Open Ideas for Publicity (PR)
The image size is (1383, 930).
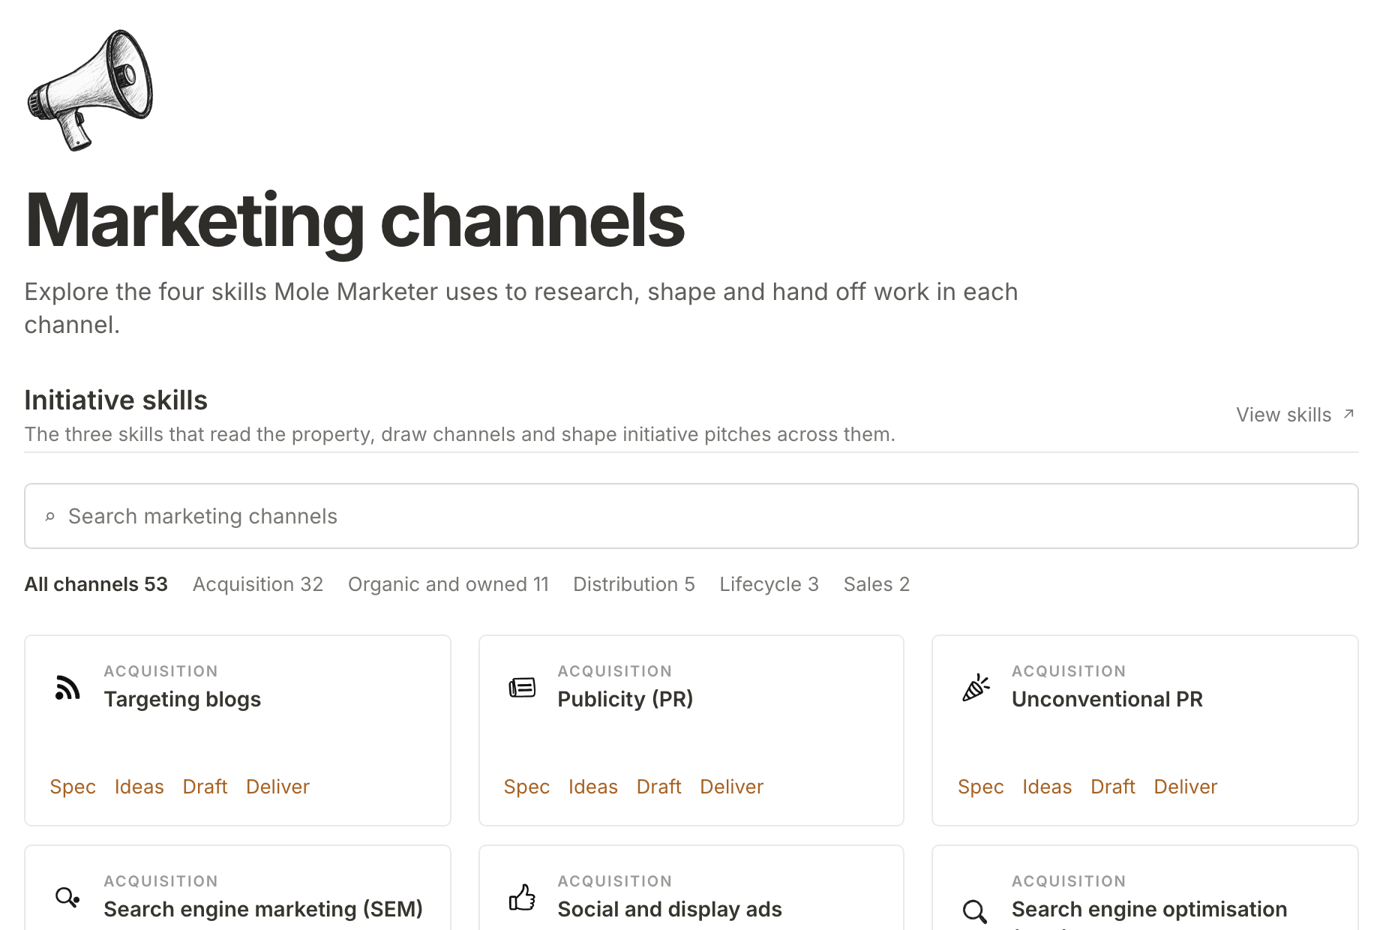pyautogui.click(x=593, y=787)
